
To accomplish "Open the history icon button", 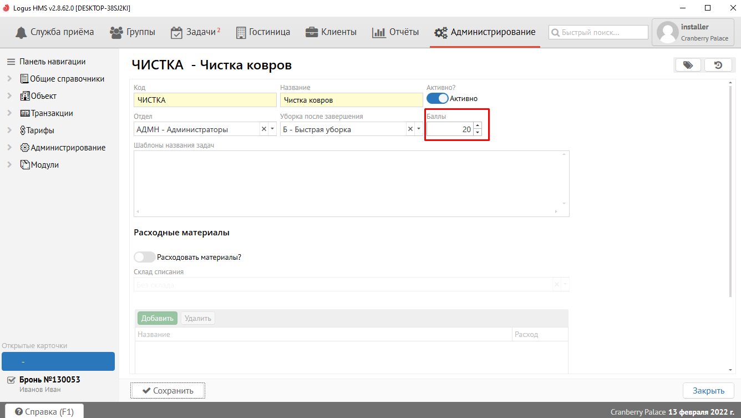I will (718, 66).
